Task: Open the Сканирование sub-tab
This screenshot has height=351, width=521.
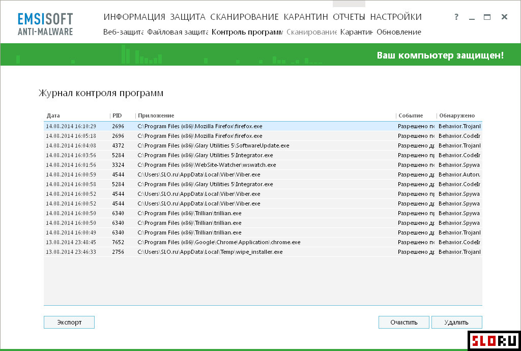Action: [x=312, y=32]
